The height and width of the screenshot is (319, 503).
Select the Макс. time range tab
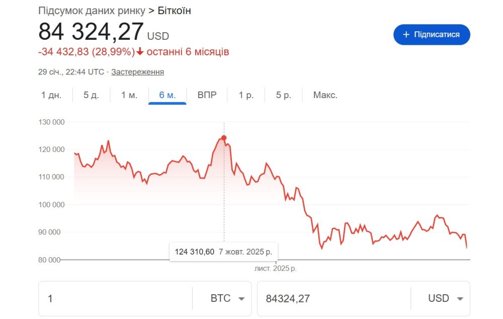coord(325,95)
